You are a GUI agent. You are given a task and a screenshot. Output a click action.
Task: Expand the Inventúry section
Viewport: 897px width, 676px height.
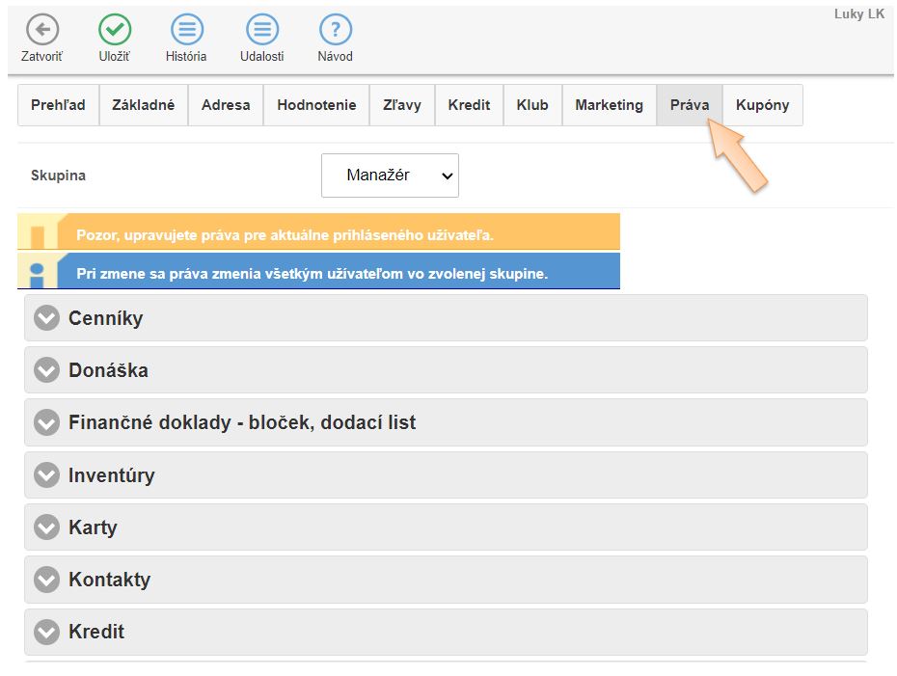coord(111,475)
